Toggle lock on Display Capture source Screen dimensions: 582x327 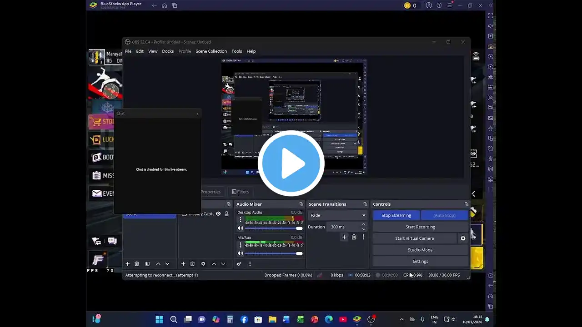click(226, 214)
